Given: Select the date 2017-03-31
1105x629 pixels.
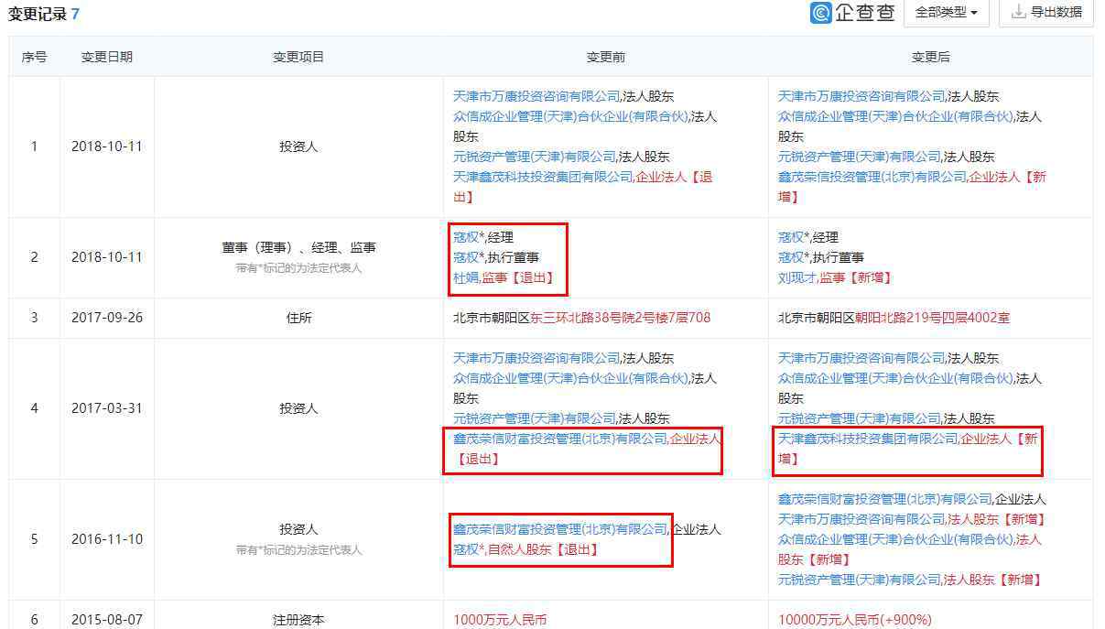Looking at the screenshot, I should click(x=107, y=408).
